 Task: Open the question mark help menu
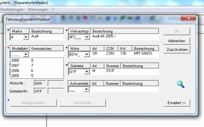[53, 9]
